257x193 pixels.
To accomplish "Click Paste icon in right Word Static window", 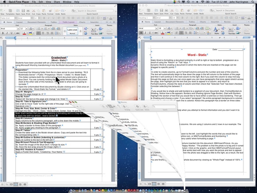I will coord(182,10).
